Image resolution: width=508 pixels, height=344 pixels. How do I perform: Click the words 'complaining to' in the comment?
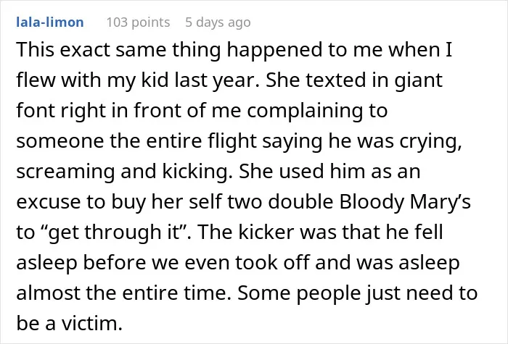pos(317,111)
